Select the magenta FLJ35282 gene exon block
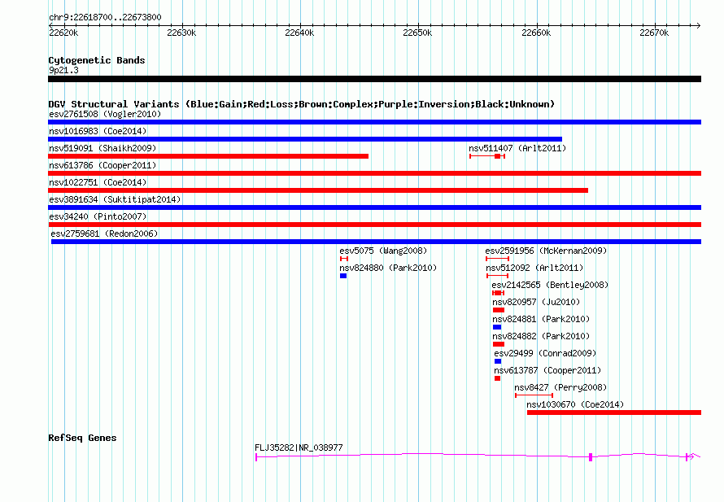The height and width of the screenshot is (502, 724). pos(591,457)
